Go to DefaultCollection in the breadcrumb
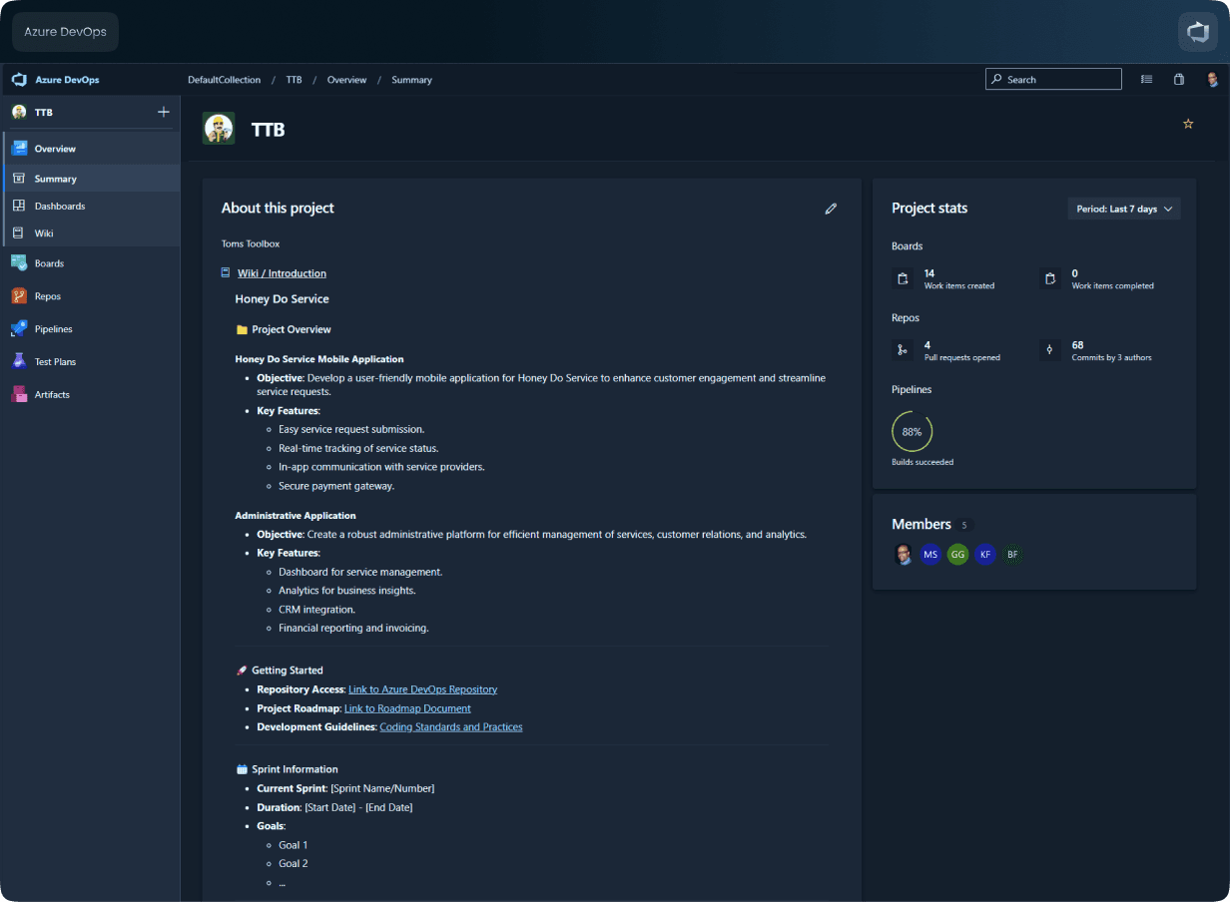This screenshot has height=902, width=1230. (224, 80)
